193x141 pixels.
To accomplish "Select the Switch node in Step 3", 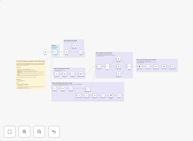I will [107, 66].
